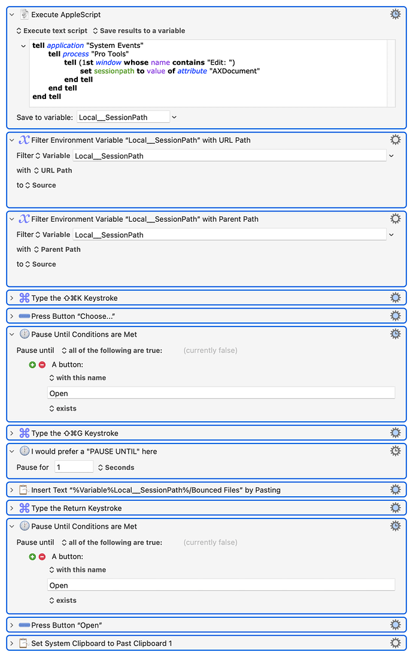Click the green plus icon in first Pause Until
The height and width of the screenshot is (658, 413).
[x=32, y=364]
